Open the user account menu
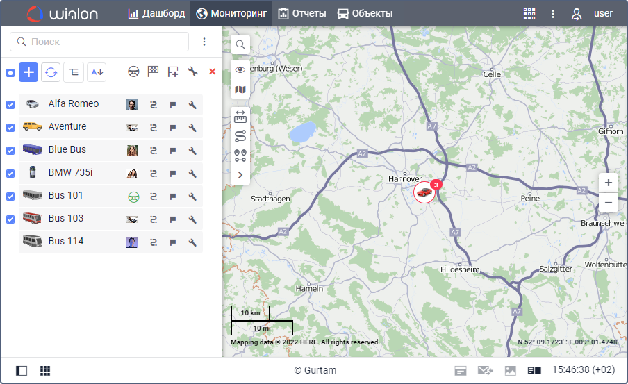Screen dimensions: 628x384 (593, 14)
